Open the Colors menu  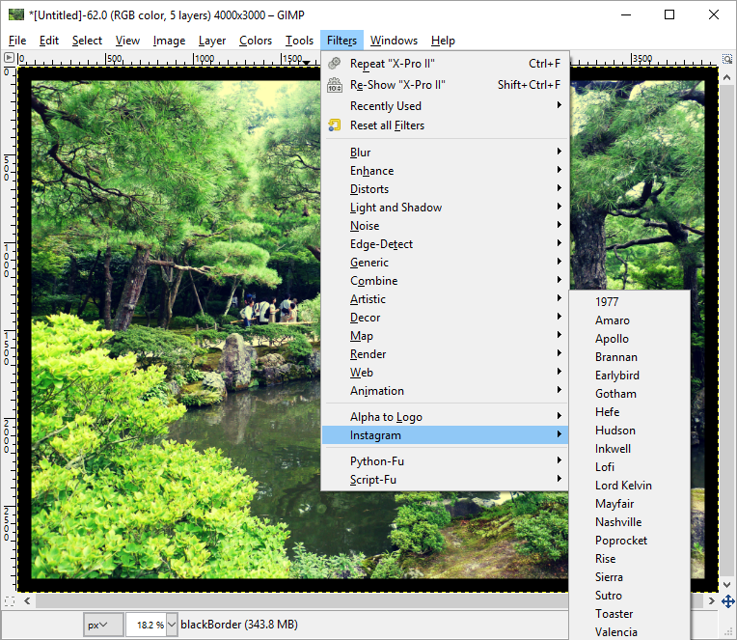point(256,41)
